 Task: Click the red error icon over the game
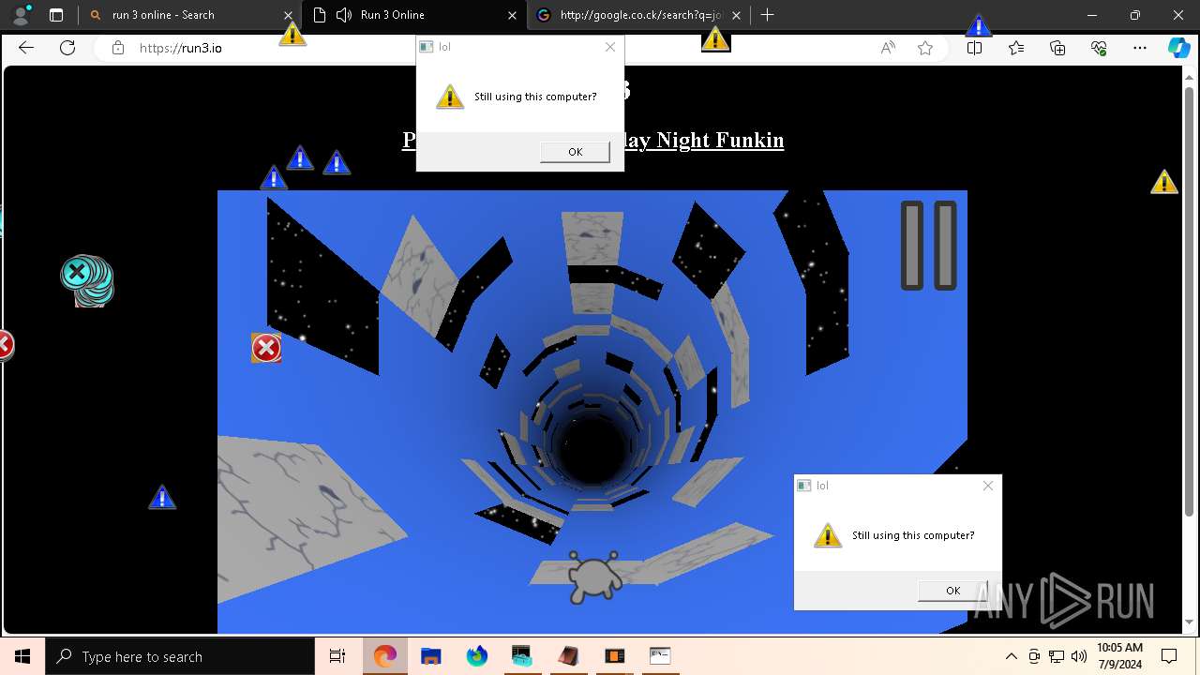[266, 348]
